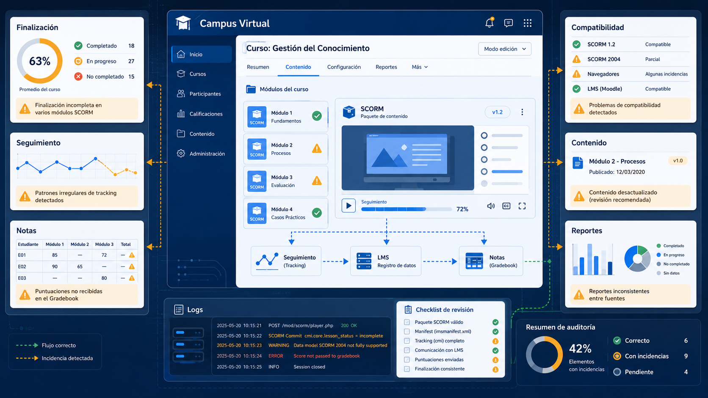Check the Manifest (imsmanifest.xml) checkbox
708x398 pixels.
click(x=407, y=332)
